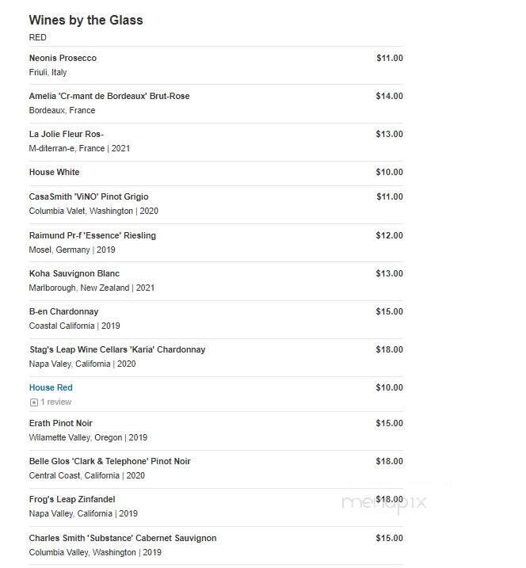
Task: Select Charles Smith 'Substance' Cabernet Sauvignon
Action: pyautogui.click(x=123, y=538)
